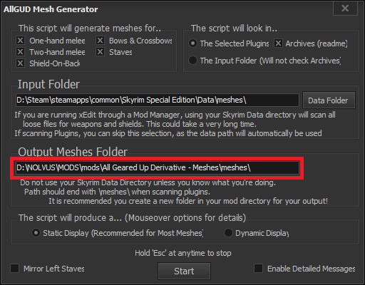Close the AllGUD Mesh Generator window
This screenshot has height=285, width=365.
pyautogui.click(x=345, y=9)
